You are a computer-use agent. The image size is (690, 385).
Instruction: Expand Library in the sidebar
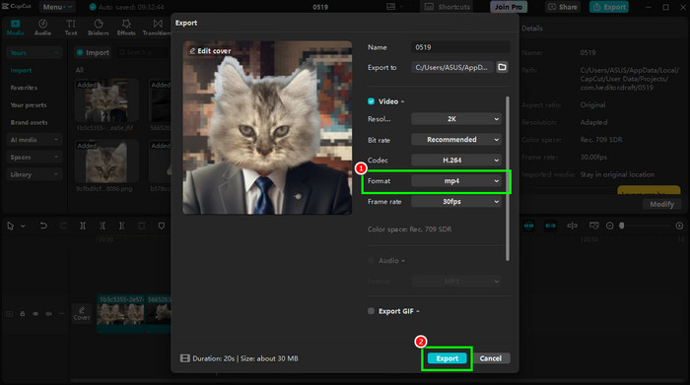[x=34, y=174]
